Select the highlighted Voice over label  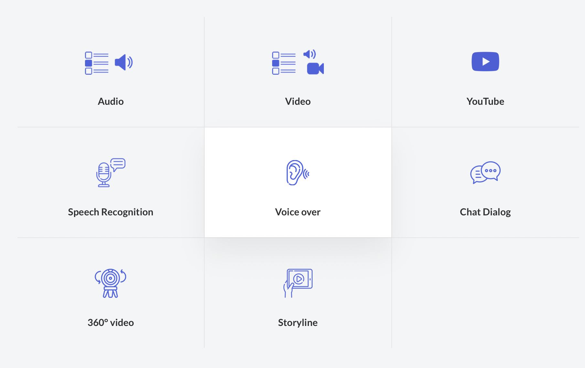click(298, 212)
